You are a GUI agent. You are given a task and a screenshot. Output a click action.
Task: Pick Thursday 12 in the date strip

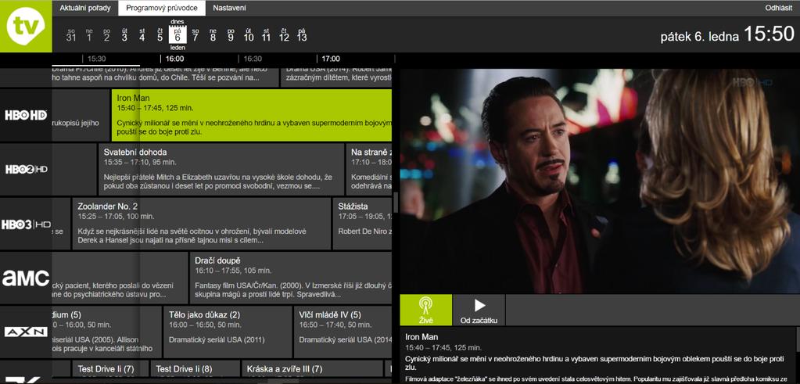pos(284,34)
